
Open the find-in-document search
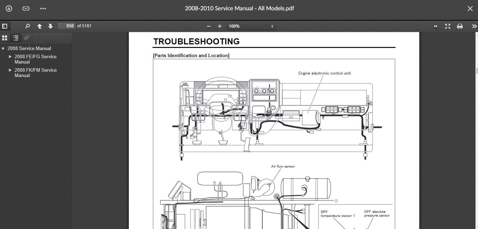(27, 26)
